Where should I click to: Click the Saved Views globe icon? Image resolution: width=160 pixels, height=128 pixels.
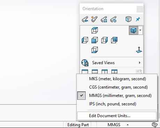[85, 63]
